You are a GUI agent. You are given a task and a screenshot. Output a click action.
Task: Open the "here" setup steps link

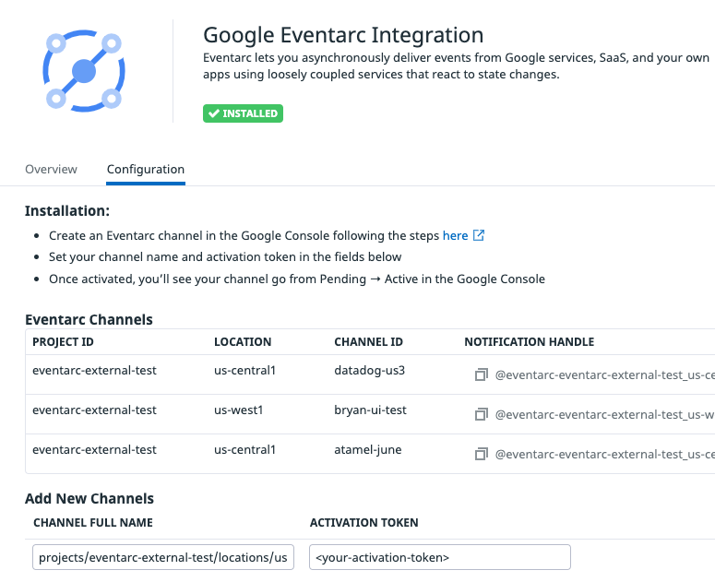pyautogui.click(x=455, y=235)
